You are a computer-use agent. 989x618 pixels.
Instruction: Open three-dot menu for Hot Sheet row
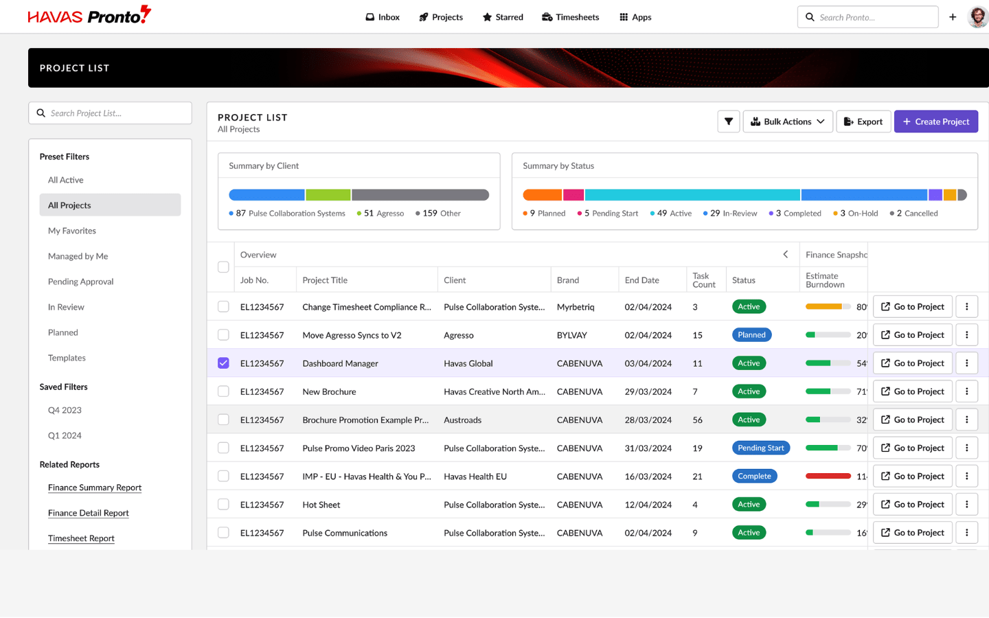pos(966,504)
